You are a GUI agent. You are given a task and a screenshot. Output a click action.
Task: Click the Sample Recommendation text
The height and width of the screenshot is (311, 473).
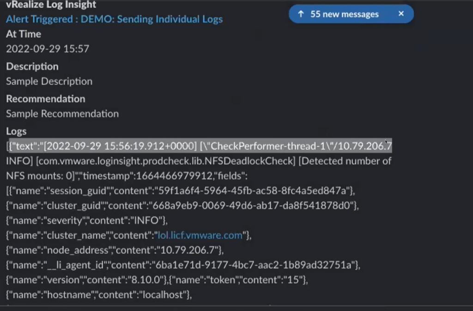click(62, 114)
